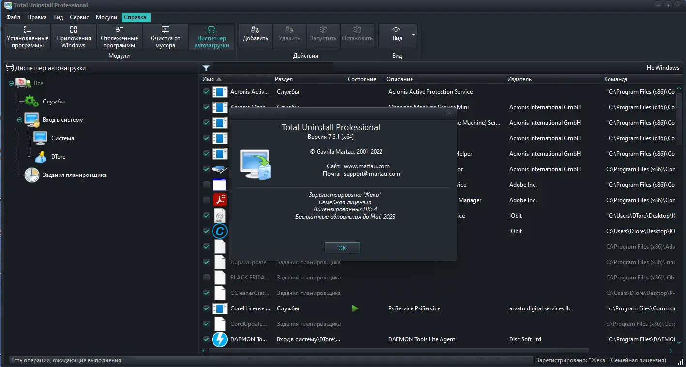686x367 pixels.
Task: Open the Правка menu
Action: click(x=37, y=17)
